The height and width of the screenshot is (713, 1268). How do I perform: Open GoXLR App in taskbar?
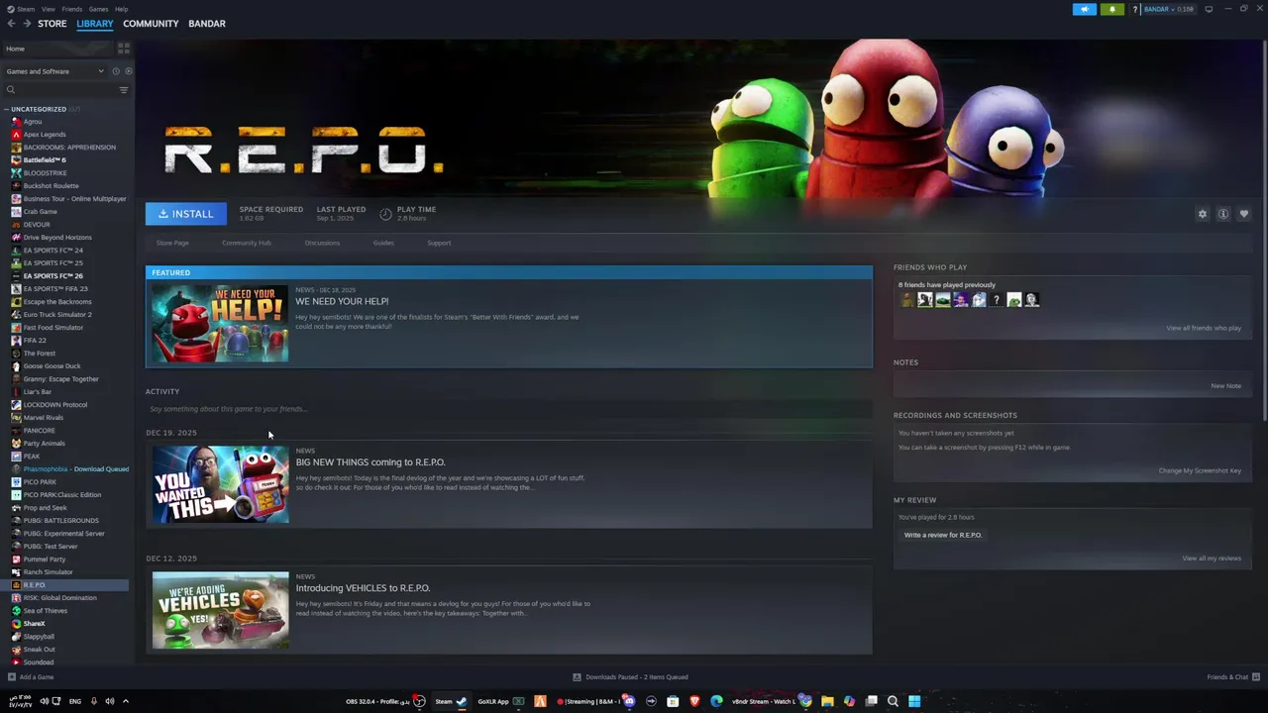[500, 701]
